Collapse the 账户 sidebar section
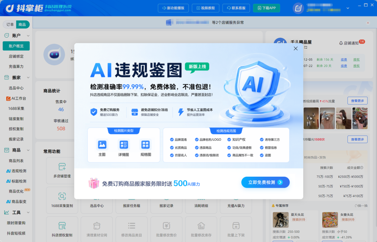Viewport: 377px width, 242px height. pyautogui.click(x=28, y=36)
